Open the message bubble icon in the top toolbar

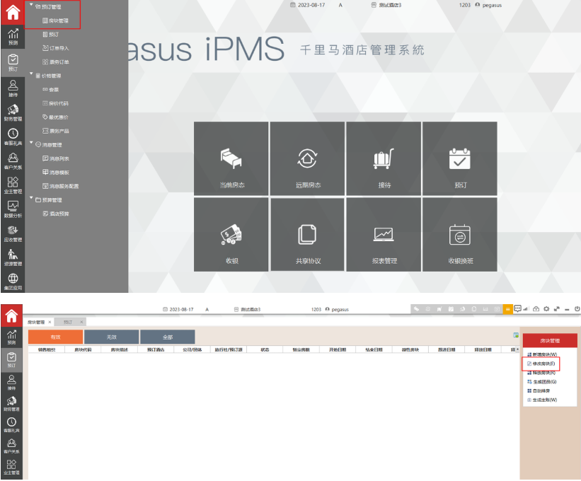tap(517, 308)
